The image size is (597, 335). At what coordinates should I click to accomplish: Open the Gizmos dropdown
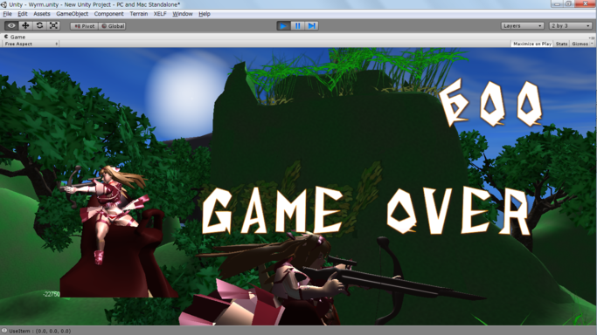coord(582,44)
